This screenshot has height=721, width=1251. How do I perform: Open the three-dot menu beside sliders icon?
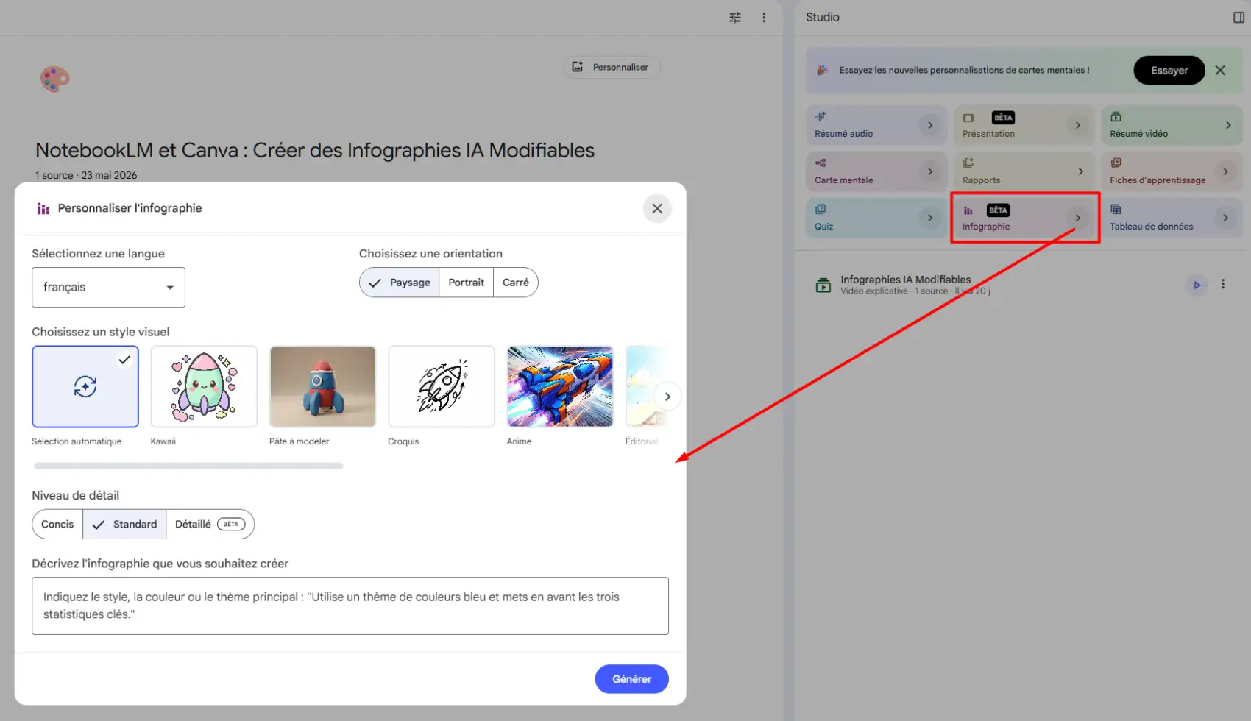(x=764, y=17)
